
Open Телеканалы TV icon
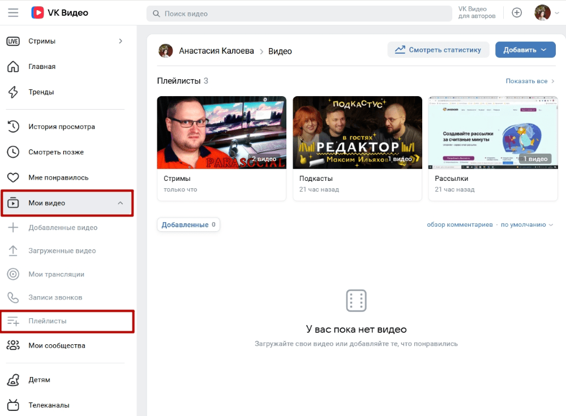tap(13, 405)
